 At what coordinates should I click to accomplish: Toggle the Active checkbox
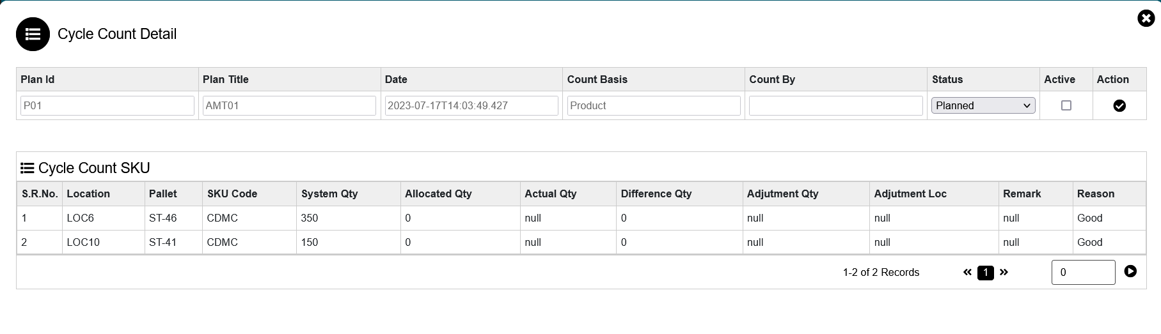pyautogui.click(x=1066, y=105)
